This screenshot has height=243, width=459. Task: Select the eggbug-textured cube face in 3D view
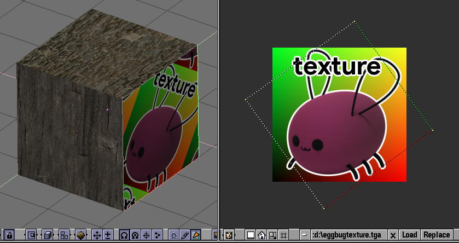pos(160,129)
